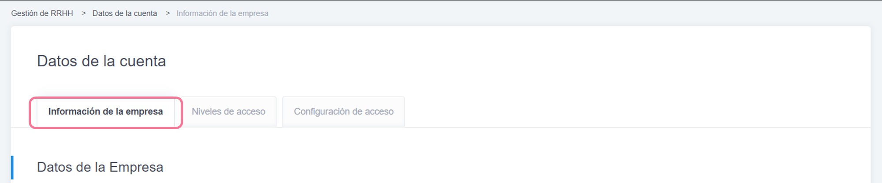Viewport: 882px width, 183px height.
Task: Click the blue bar beside Datos de la Empresa
Action: point(12,167)
